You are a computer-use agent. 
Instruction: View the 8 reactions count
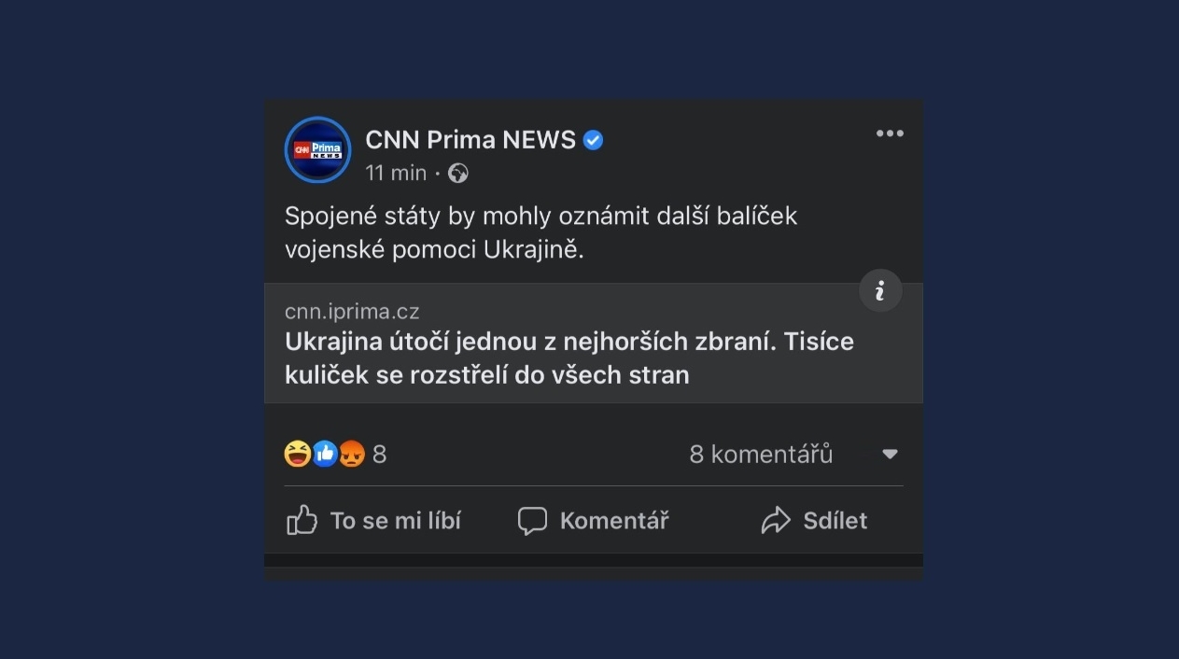(x=379, y=455)
